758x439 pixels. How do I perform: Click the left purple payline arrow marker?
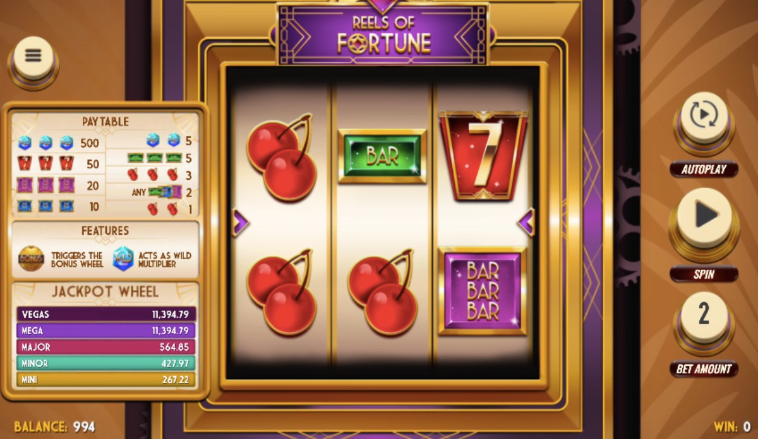click(240, 223)
